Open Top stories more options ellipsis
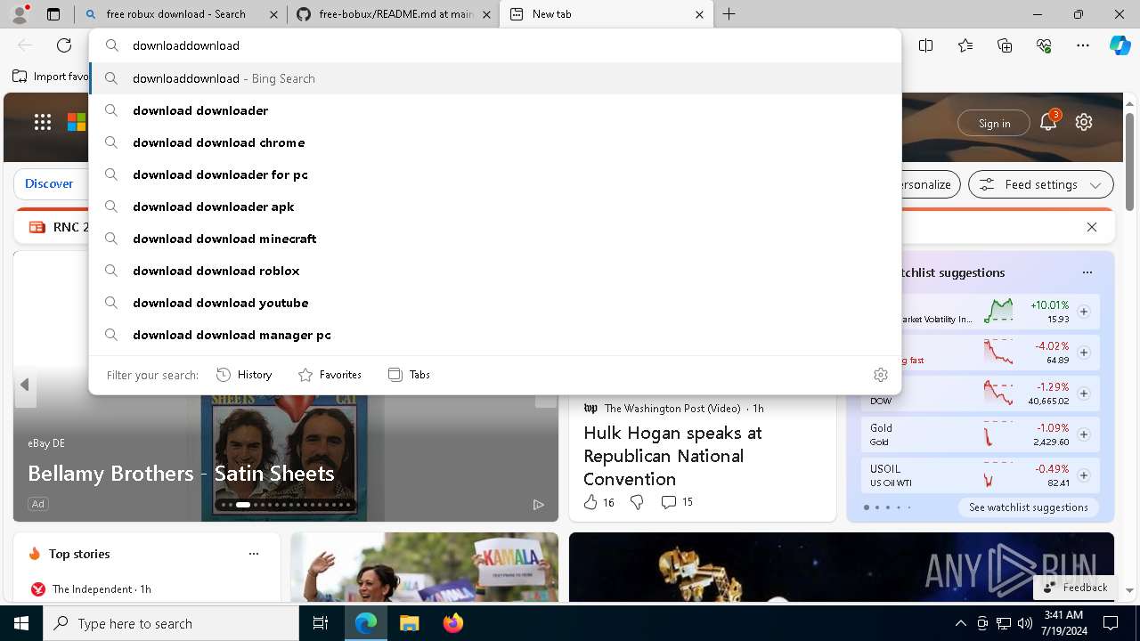The height and width of the screenshot is (641, 1140). (x=254, y=554)
